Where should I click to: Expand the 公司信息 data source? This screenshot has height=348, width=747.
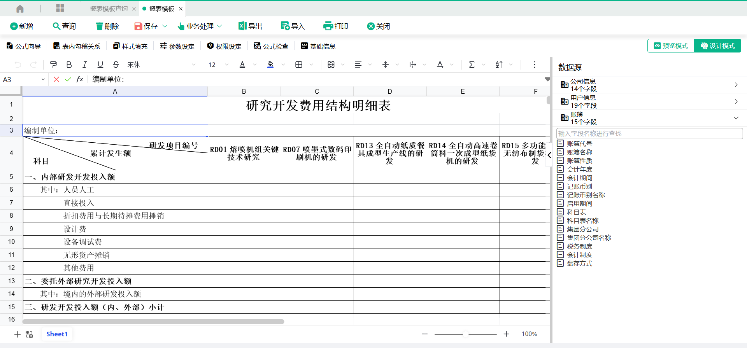coord(736,85)
